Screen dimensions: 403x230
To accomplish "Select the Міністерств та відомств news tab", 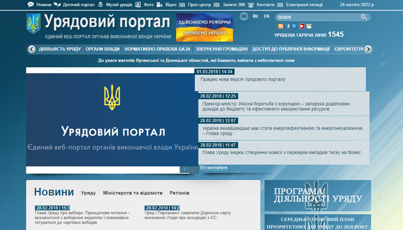I will pos(133,193).
